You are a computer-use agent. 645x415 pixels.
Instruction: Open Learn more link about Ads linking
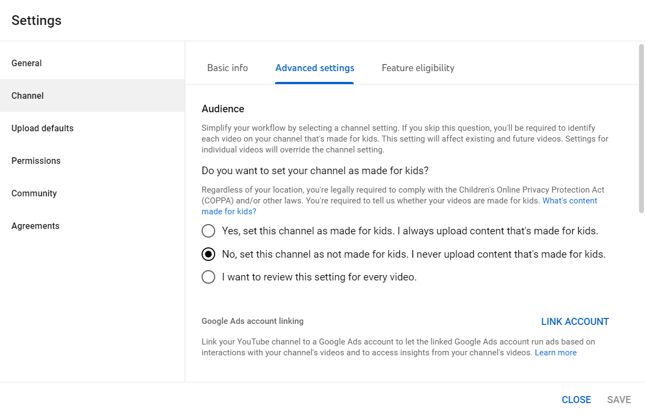pyautogui.click(x=556, y=353)
